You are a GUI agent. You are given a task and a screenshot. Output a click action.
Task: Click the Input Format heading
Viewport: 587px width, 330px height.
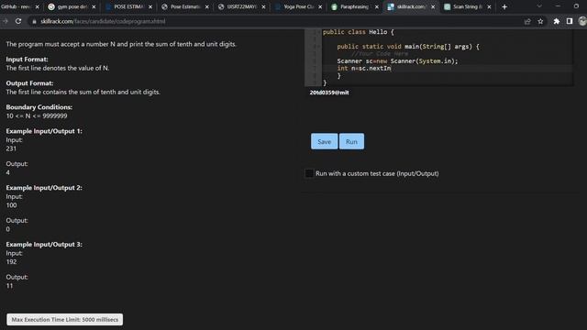pos(27,59)
